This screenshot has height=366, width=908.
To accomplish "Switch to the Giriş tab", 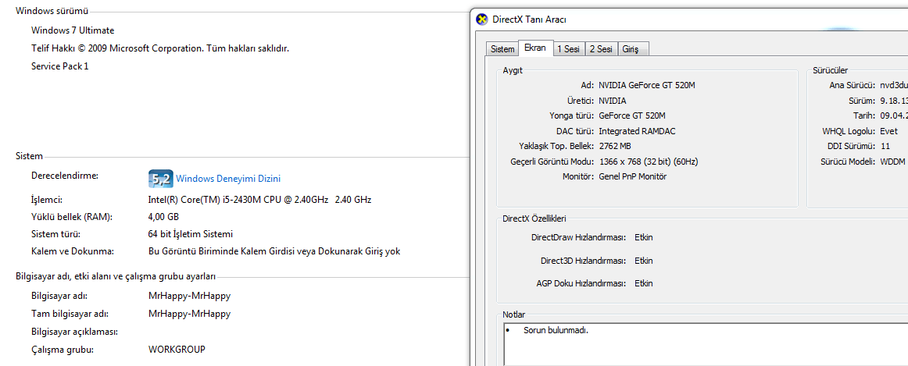I will pos(634,49).
